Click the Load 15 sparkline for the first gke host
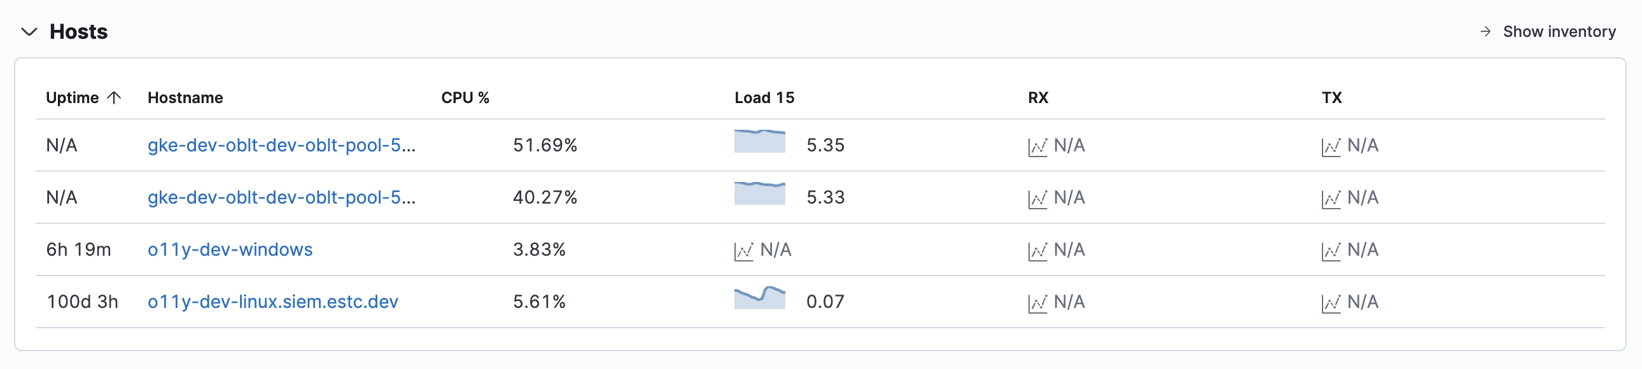 click(x=760, y=141)
